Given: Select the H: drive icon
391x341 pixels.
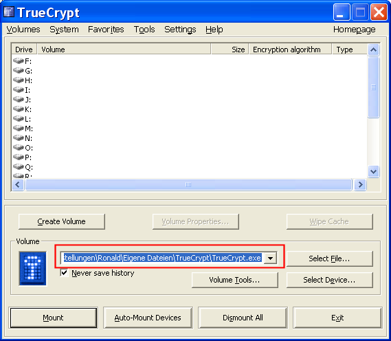Looking at the screenshot, I should 19,80.
